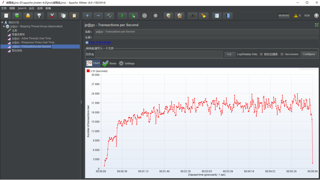
Task: Click the 注释 comment input field
Action: pyautogui.click(x=206, y=38)
